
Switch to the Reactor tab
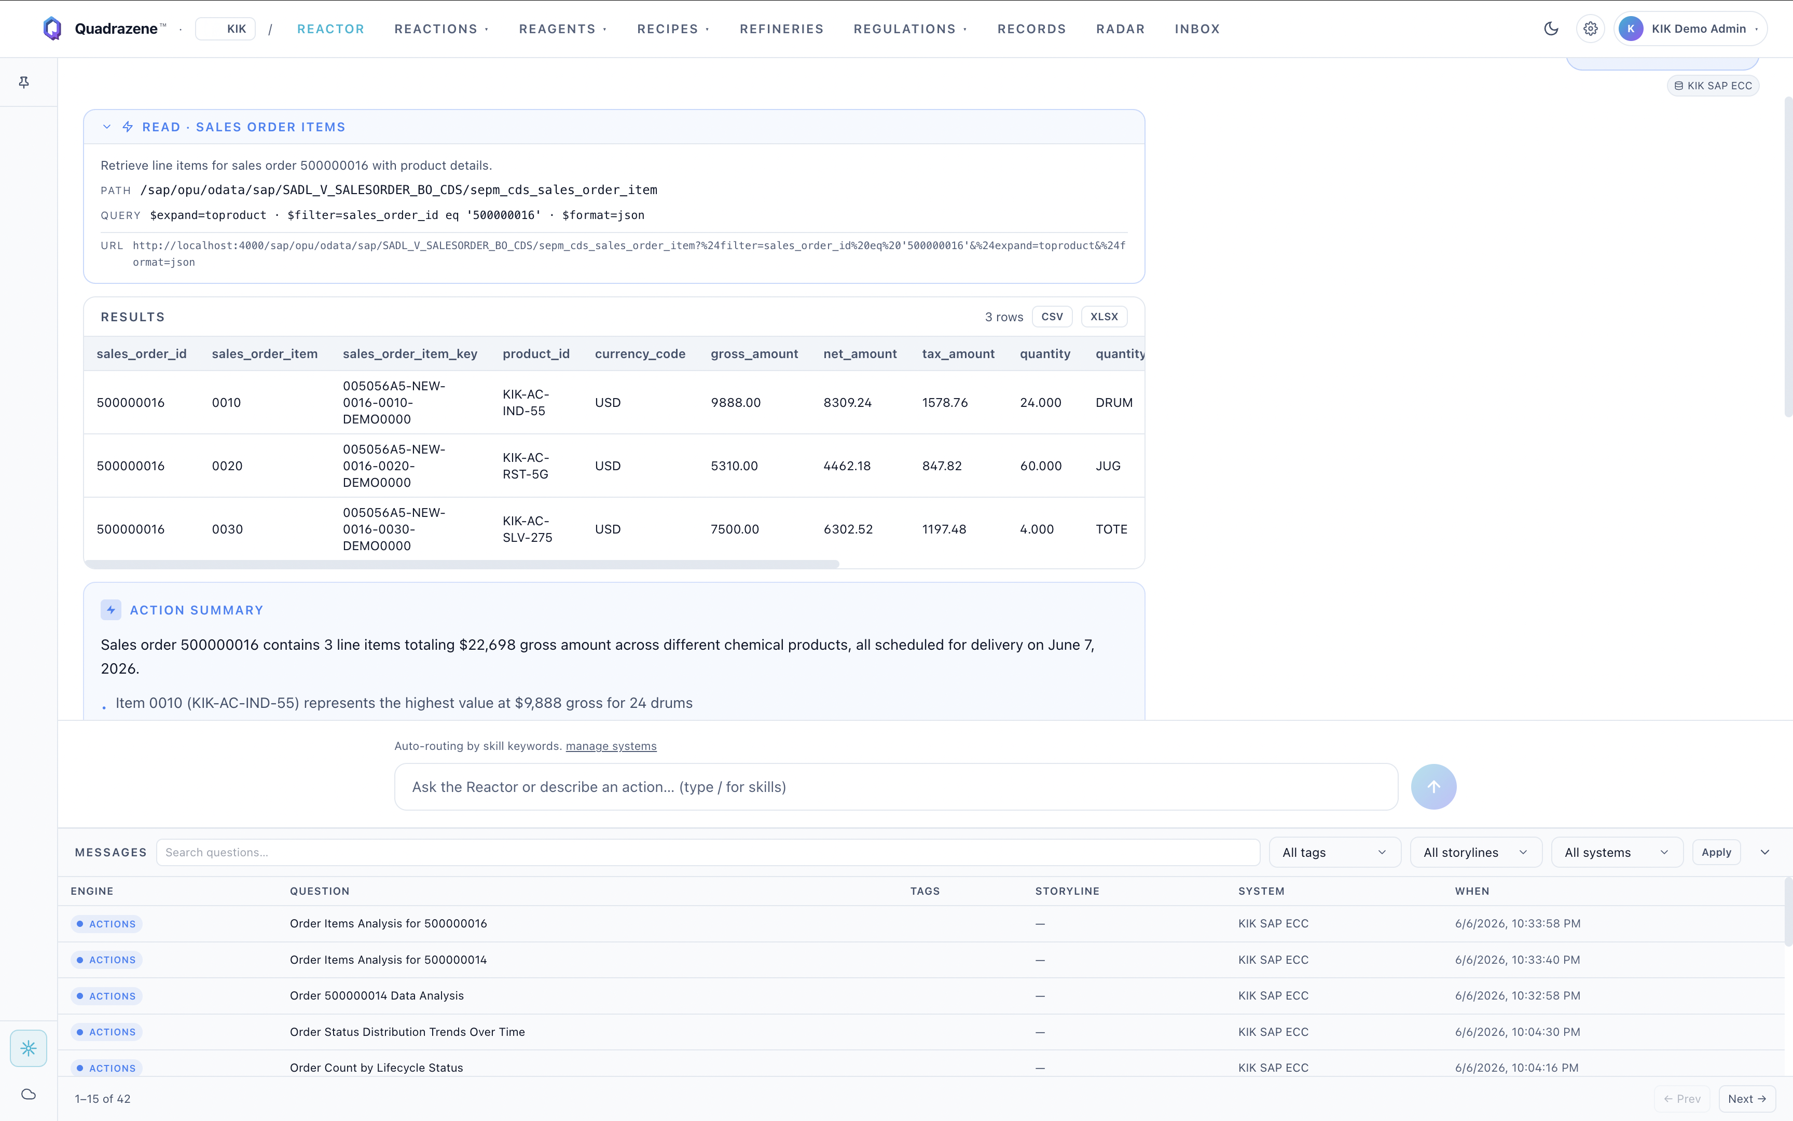click(x=330, y=29)
